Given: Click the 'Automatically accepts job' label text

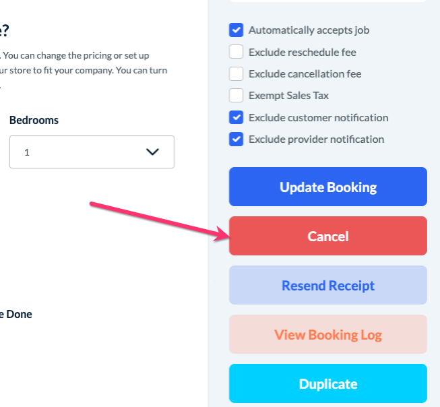Looking at the screenshot, I should click(309, 30).
